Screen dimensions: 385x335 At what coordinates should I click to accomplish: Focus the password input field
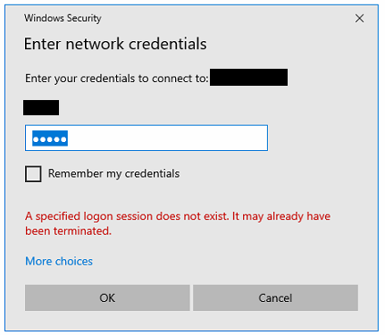(x=146, y=138)
